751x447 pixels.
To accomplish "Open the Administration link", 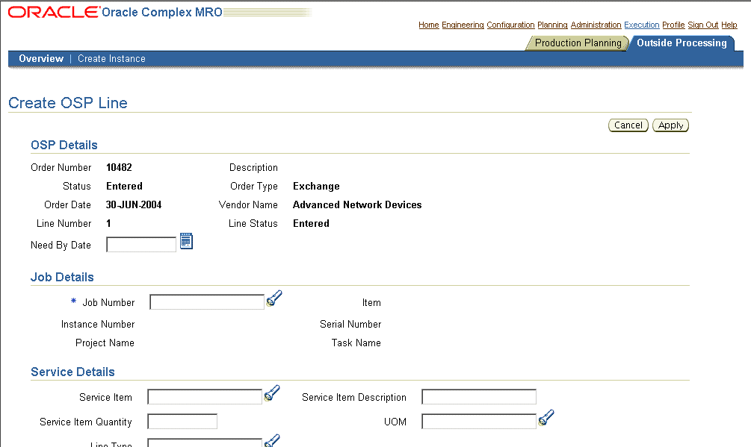I will click(596, 25).
